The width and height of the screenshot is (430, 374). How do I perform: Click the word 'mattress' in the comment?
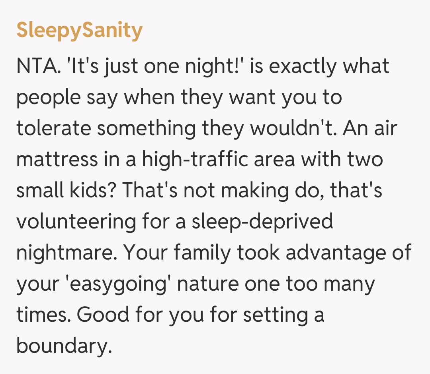57,159
